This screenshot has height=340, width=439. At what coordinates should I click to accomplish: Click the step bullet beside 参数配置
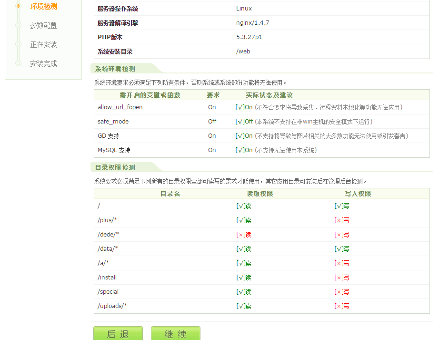coord(18,25)
